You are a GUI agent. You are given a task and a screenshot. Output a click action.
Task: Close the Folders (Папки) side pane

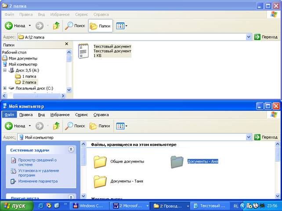click(67, 44)
